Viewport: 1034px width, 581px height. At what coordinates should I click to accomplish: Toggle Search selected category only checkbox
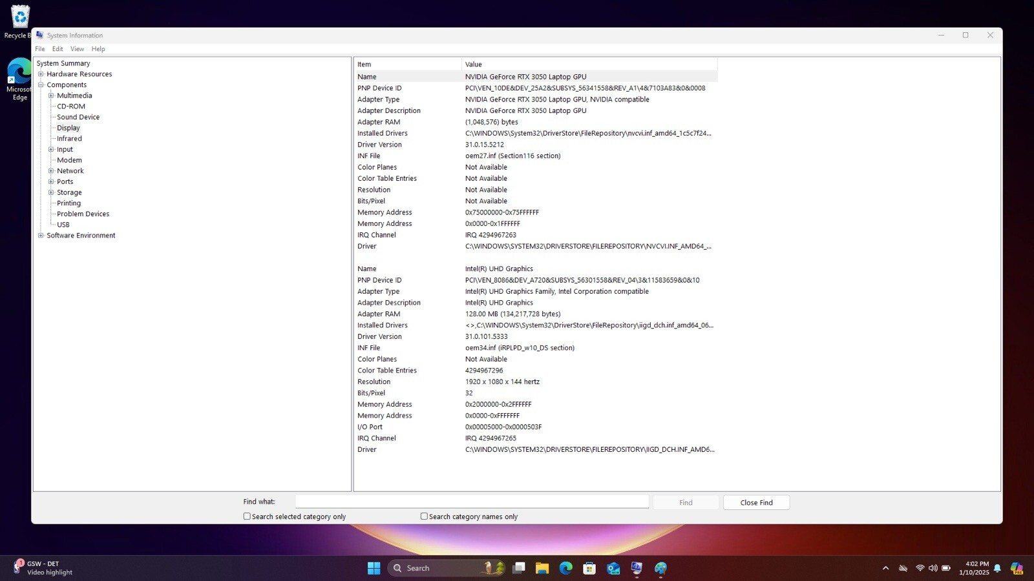click(x=247, y=516)
